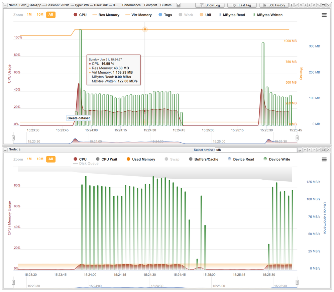Step forward with single-right arrow in session panel
Viewport: 334px width, 292px height.
(x=310, y=5)
